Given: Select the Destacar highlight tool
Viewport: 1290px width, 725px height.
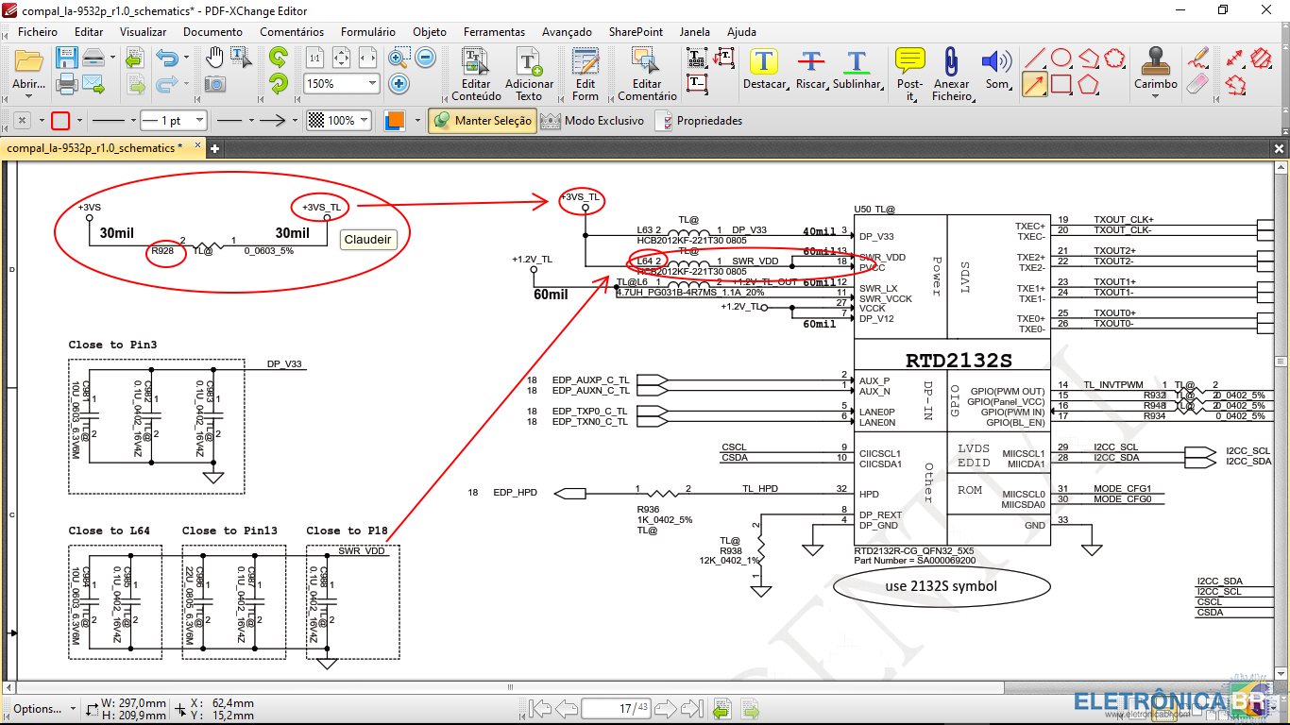Looking at the screenshot, I should click(x=763, y=70).
